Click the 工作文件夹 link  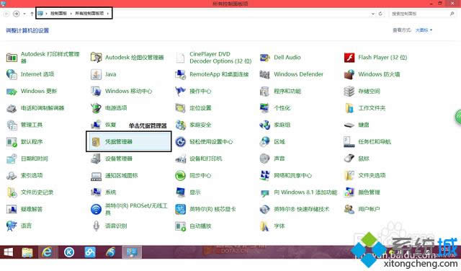pos(372,108)
